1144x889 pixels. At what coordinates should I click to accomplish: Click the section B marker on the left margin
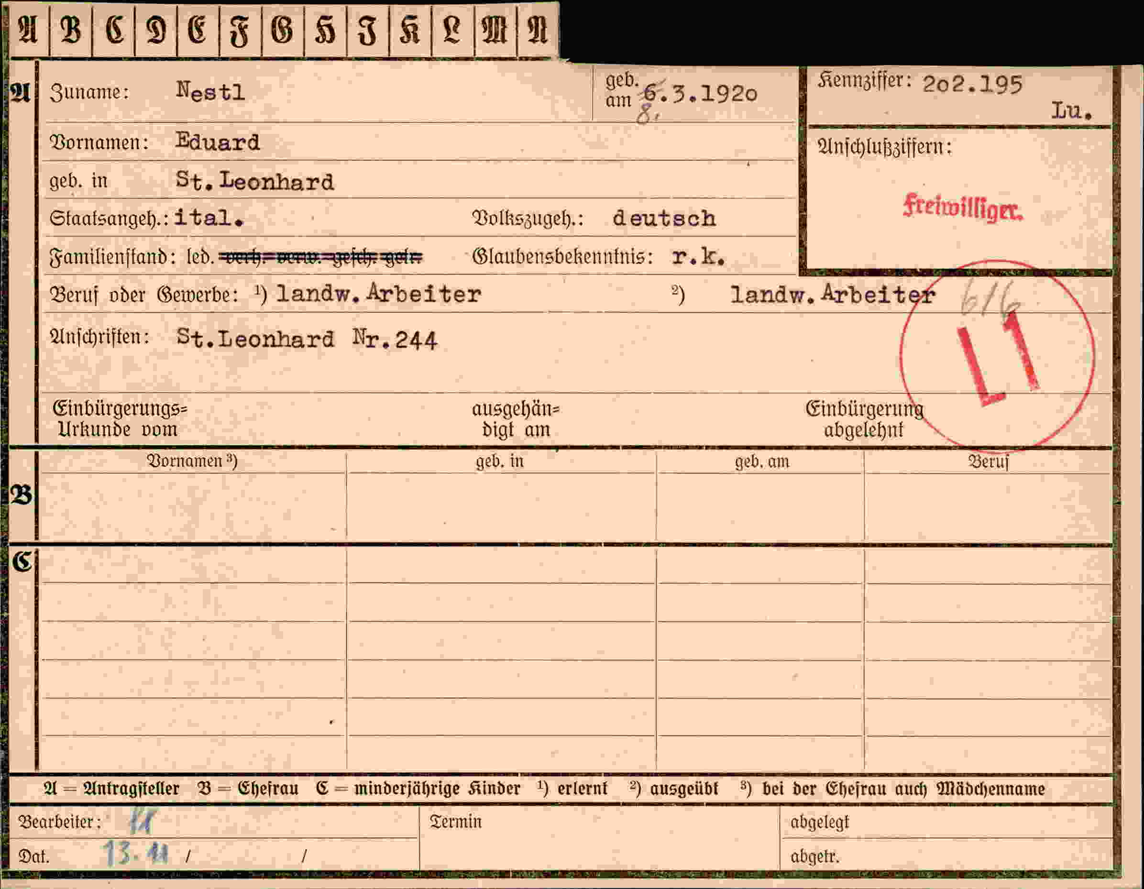pyautogui.click(x=22, y=495)
